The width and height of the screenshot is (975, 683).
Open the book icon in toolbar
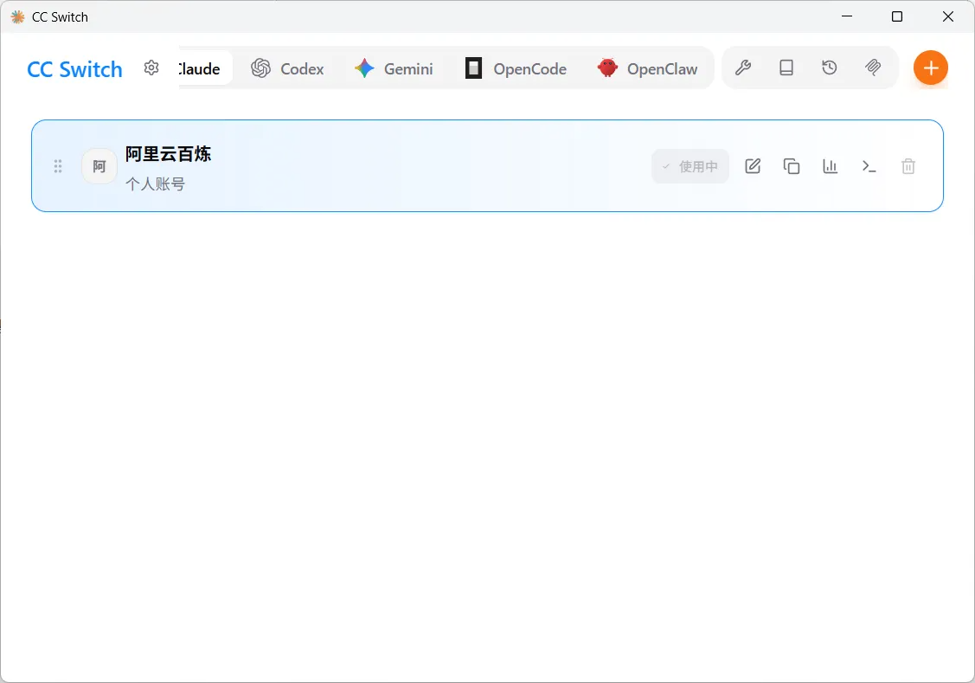tap(786, 68)
